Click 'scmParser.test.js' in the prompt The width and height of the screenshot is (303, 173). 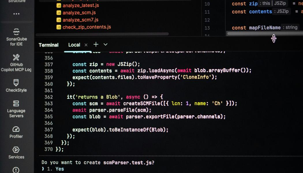click(x=127, y=163)
